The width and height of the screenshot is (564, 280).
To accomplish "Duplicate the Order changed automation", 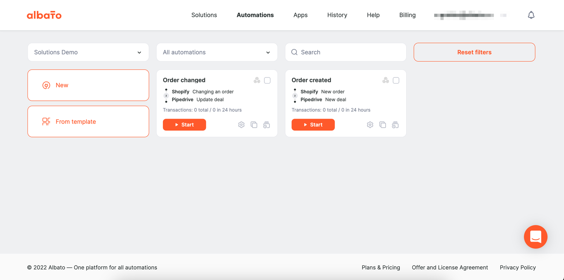I will (254, 125).
